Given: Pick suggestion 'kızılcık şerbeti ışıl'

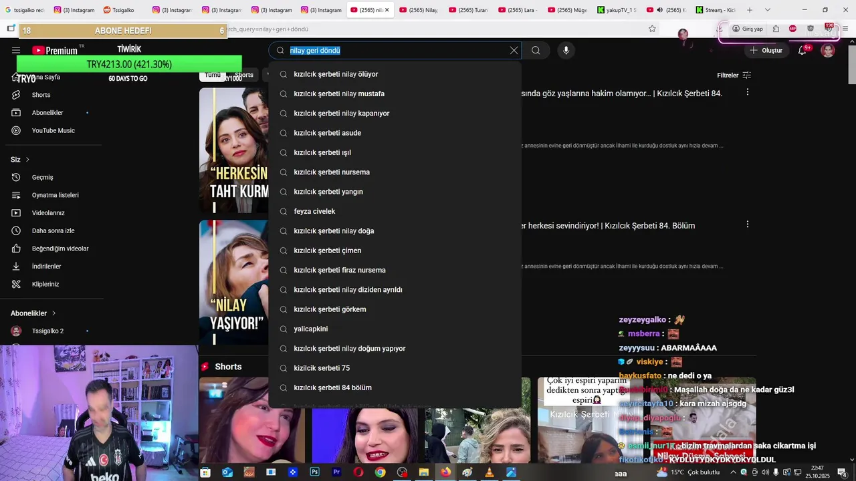Looking at the screenshot, I should pos(395,152).
